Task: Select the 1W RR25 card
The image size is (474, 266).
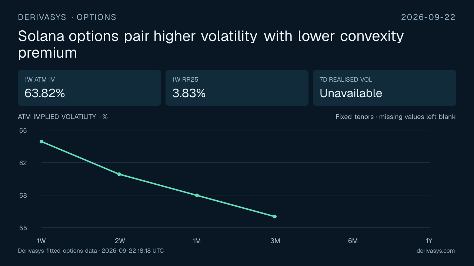Action: [237, 88]
